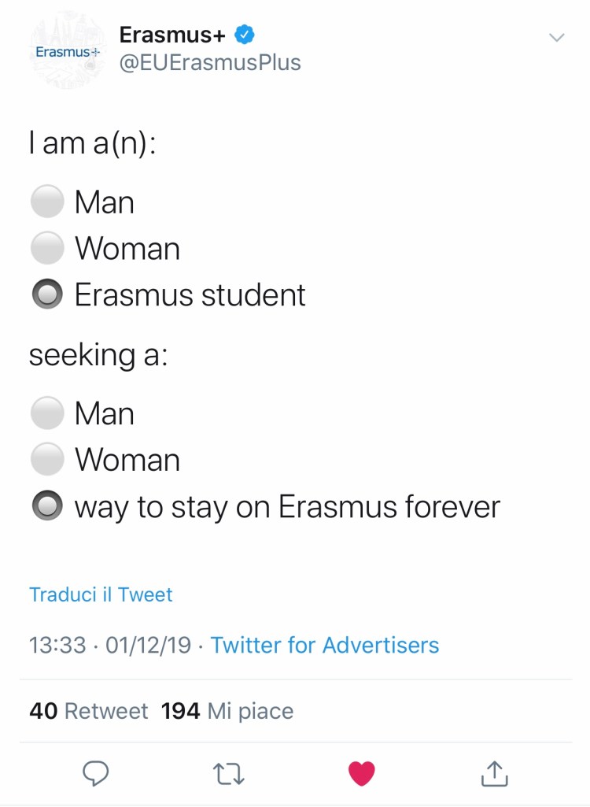View the 40 Retweet list
The height and width of the screenshot is (807, 590).
(x=88, y=712)
